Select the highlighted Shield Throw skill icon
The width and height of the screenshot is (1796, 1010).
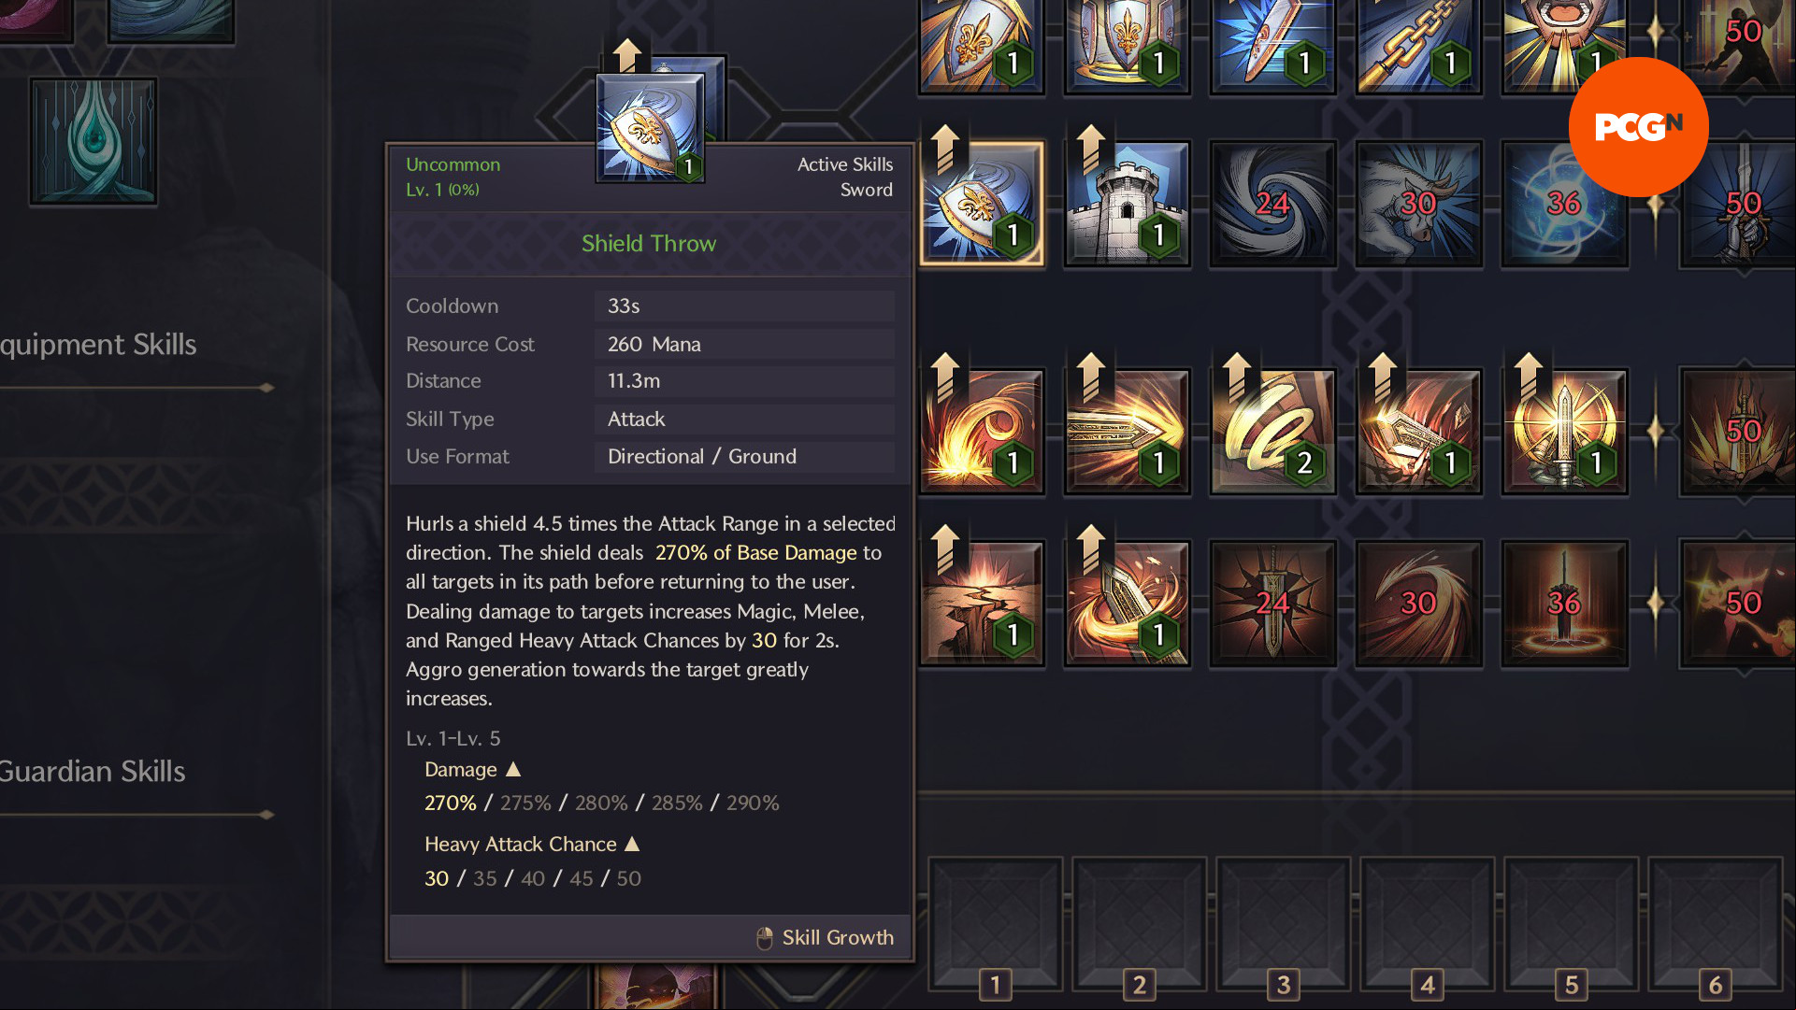[982, 204]
